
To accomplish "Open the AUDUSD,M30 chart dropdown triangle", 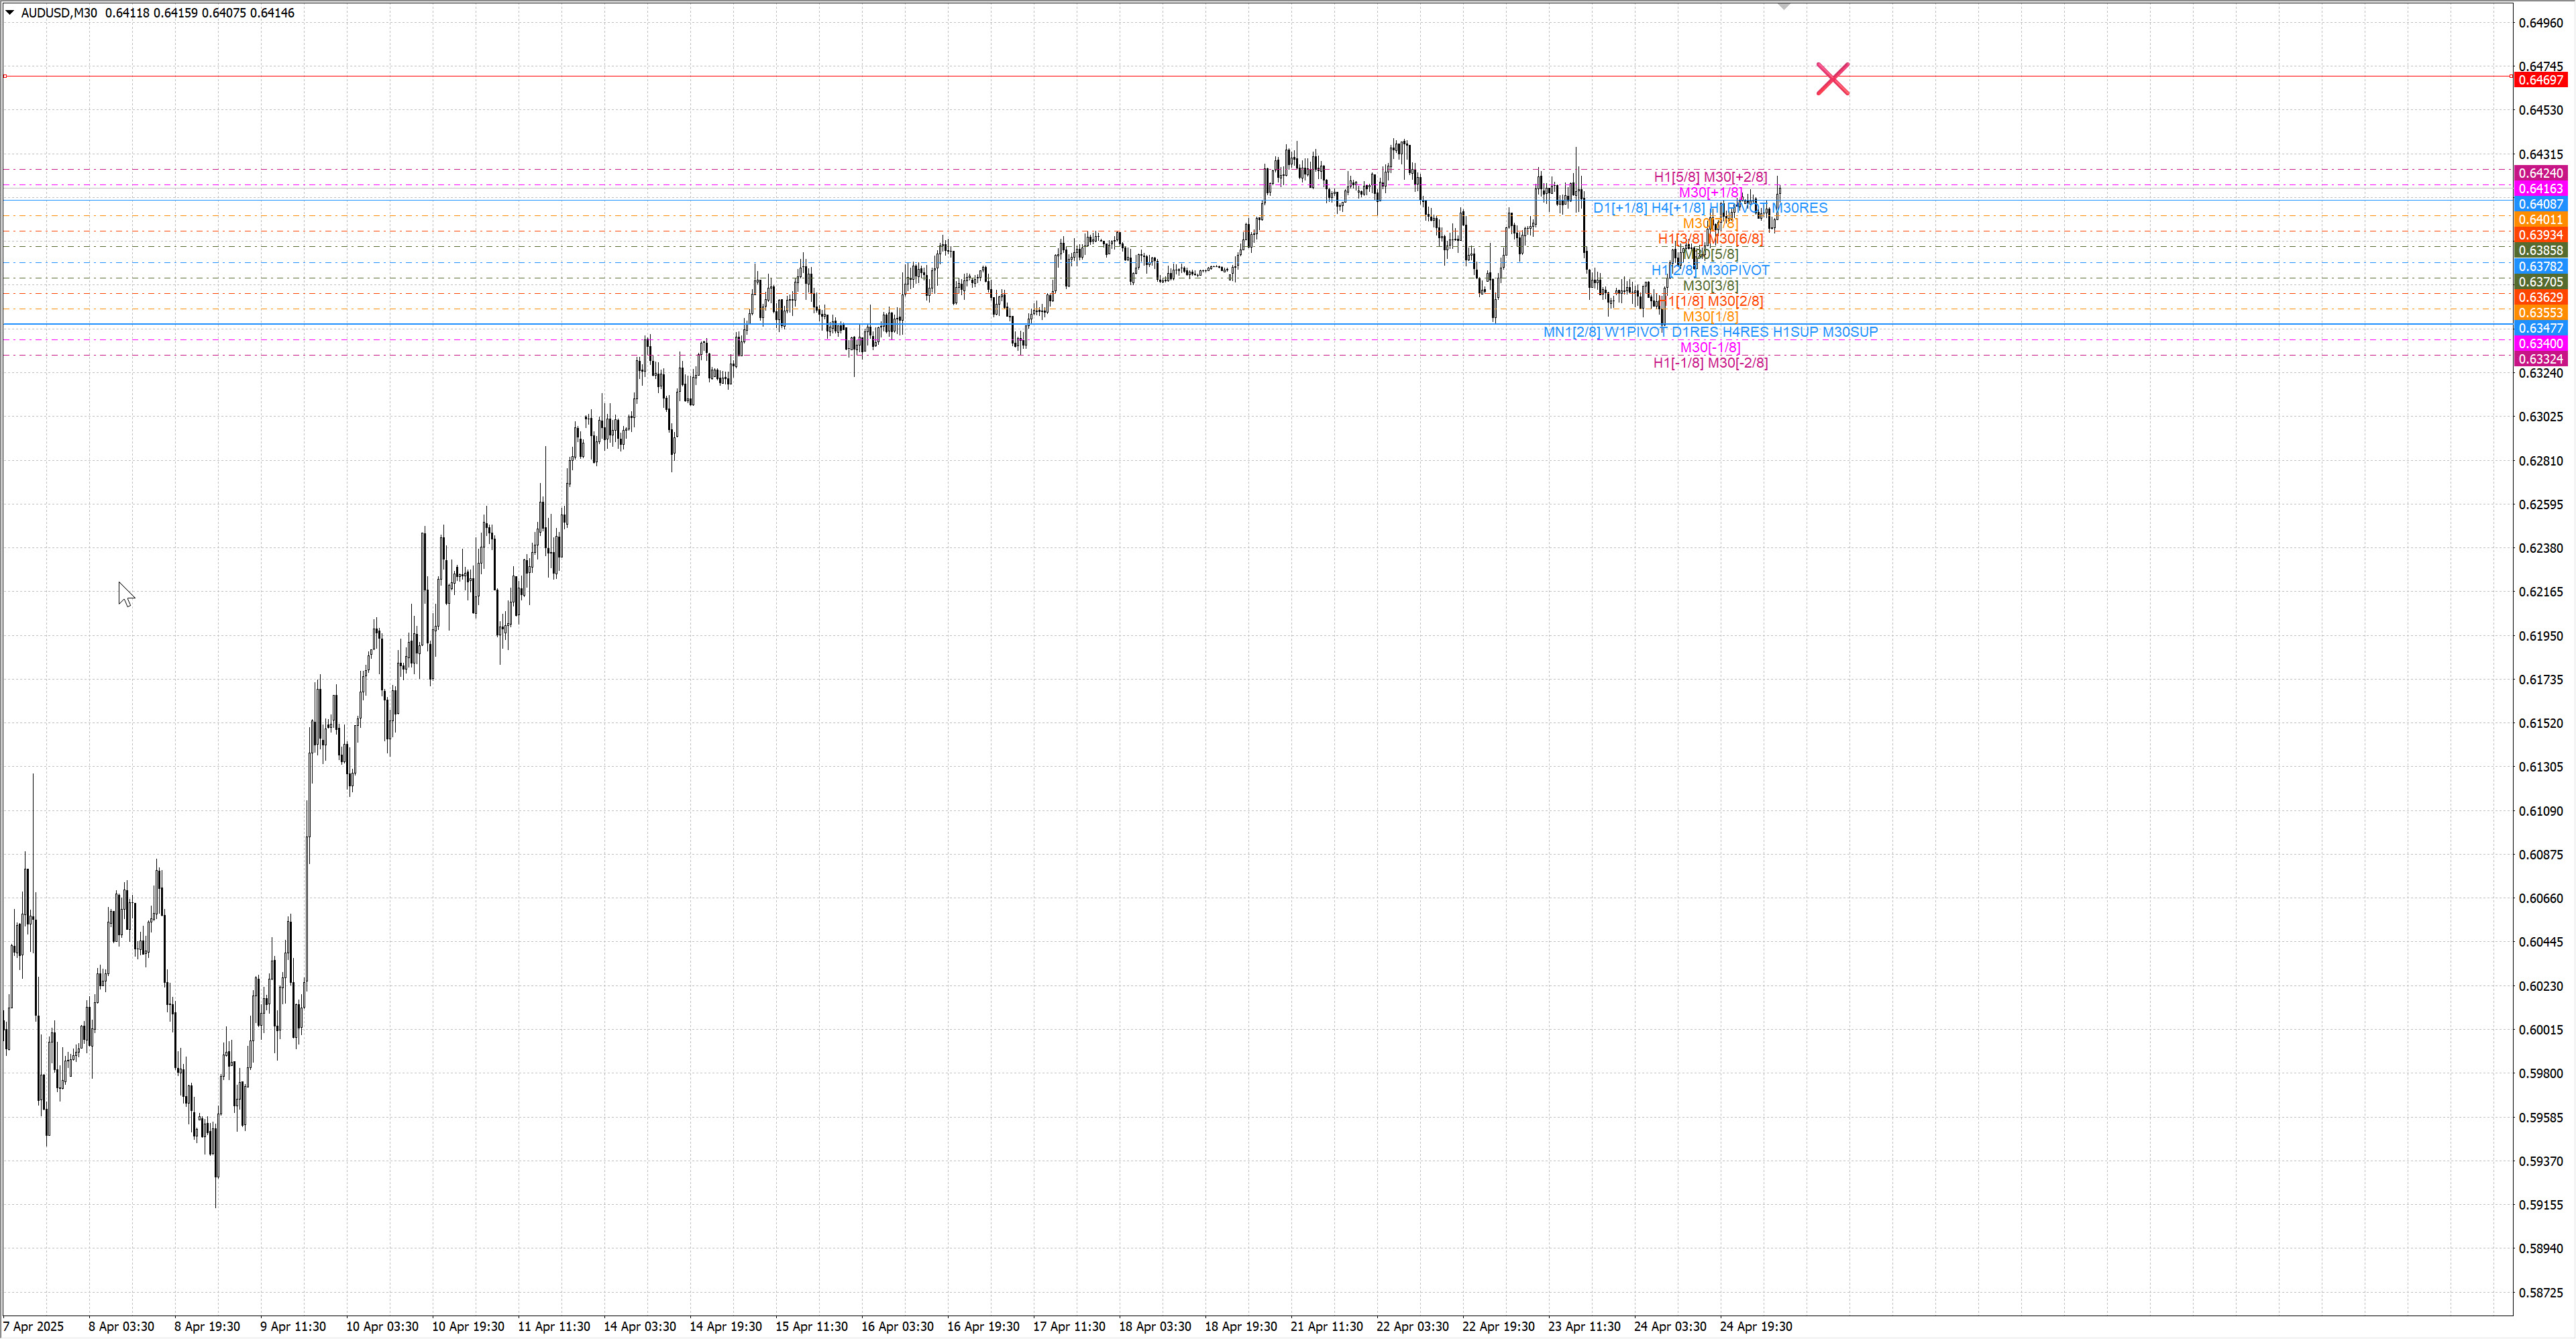I will [x=10, y=13].
